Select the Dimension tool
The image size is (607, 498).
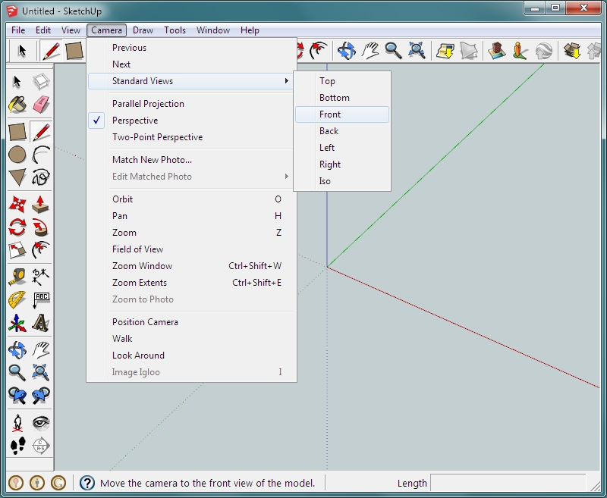[x=41, y=277]
